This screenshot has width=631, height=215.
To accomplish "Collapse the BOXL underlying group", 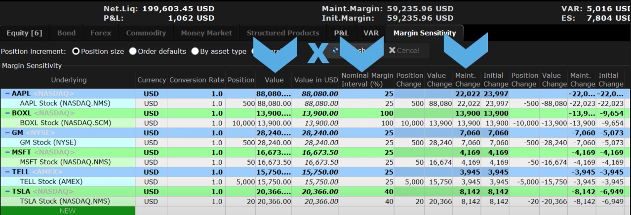I will point(7,113).
